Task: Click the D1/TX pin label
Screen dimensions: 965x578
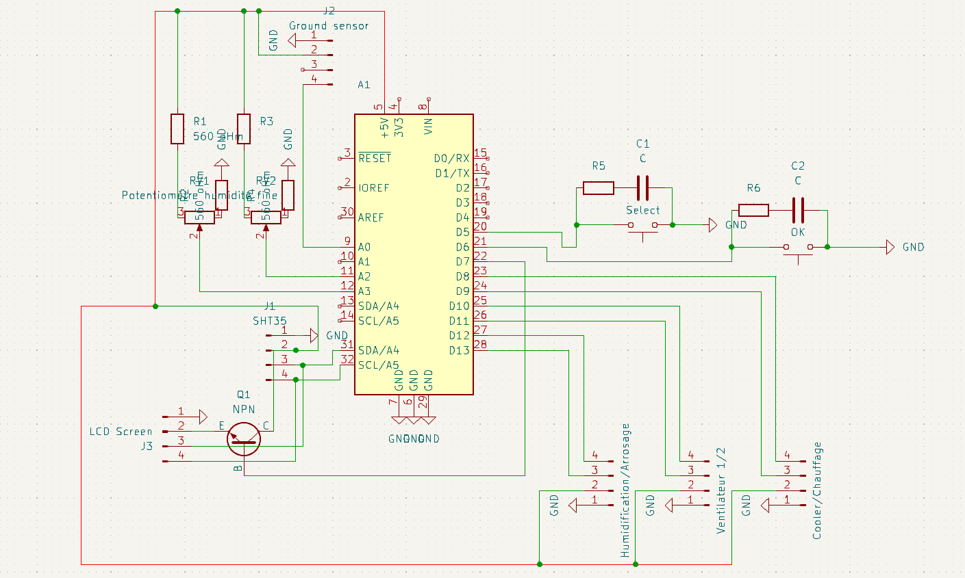Action: [453, 173]
